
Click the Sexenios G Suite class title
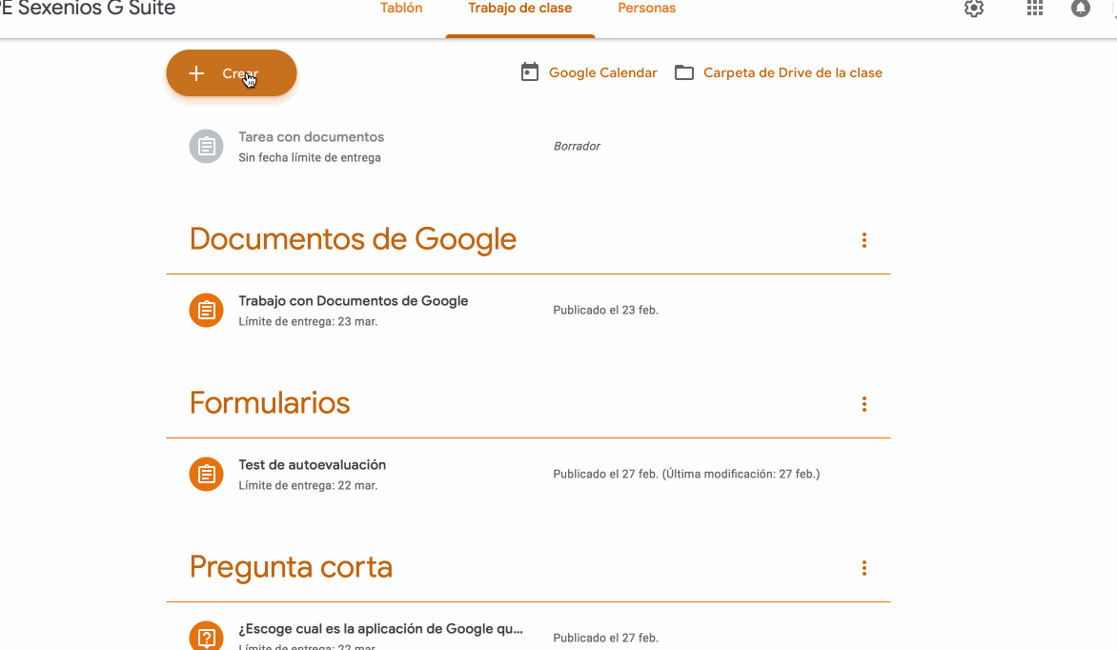(x=88, y=9)
